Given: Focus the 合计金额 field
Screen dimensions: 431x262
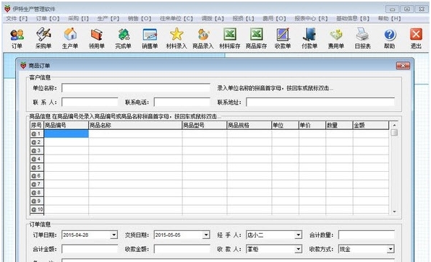Looking at the screenshot, I should 90,249.
